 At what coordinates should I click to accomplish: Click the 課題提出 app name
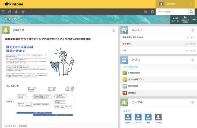click(x=132, y=93)
